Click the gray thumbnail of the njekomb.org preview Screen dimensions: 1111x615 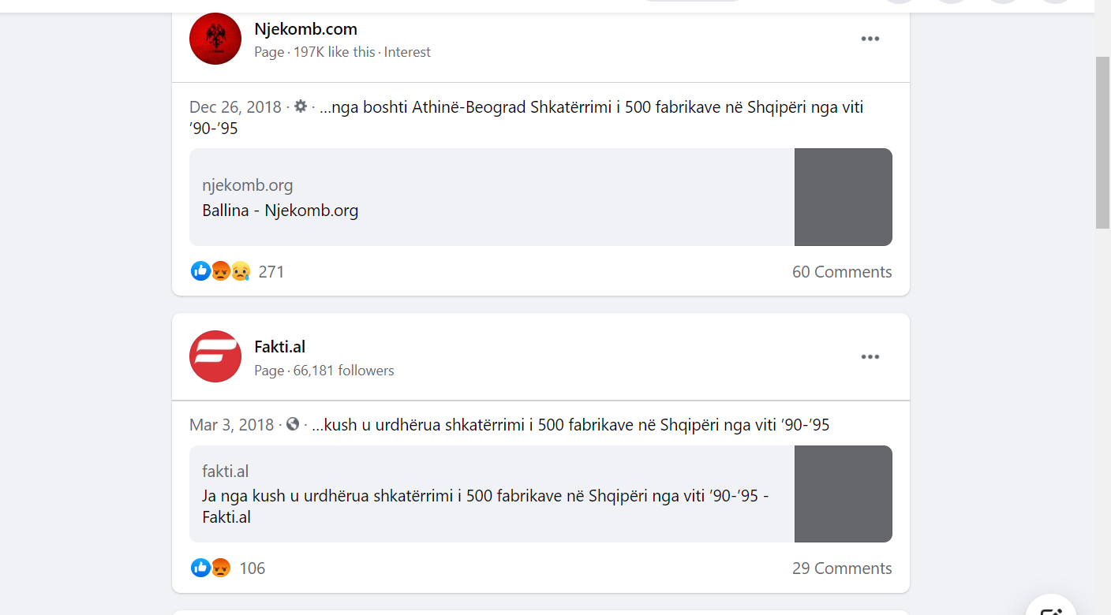[x=844, y=197]
